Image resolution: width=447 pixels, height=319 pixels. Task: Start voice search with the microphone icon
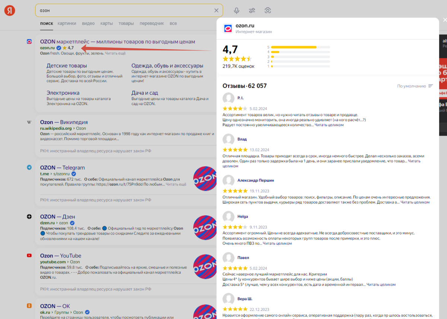pyautogui.click(x=237, y=10)
